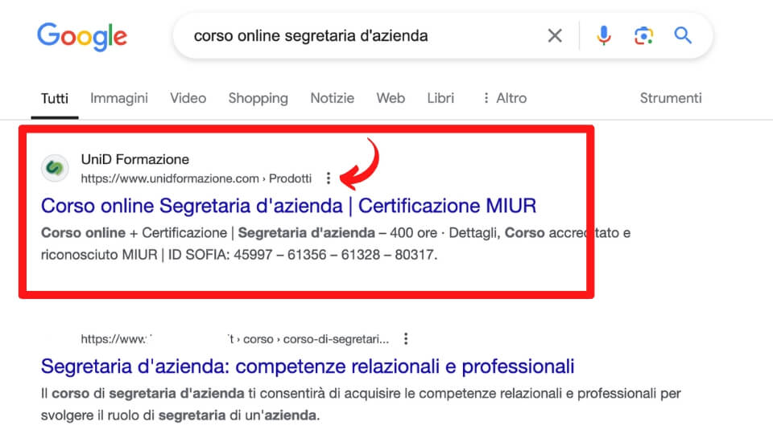Screen dimensions: 773x434
Task: Click the snippet beginning 'Il corso di segretaria'
Action: click(x=361, y=404)
